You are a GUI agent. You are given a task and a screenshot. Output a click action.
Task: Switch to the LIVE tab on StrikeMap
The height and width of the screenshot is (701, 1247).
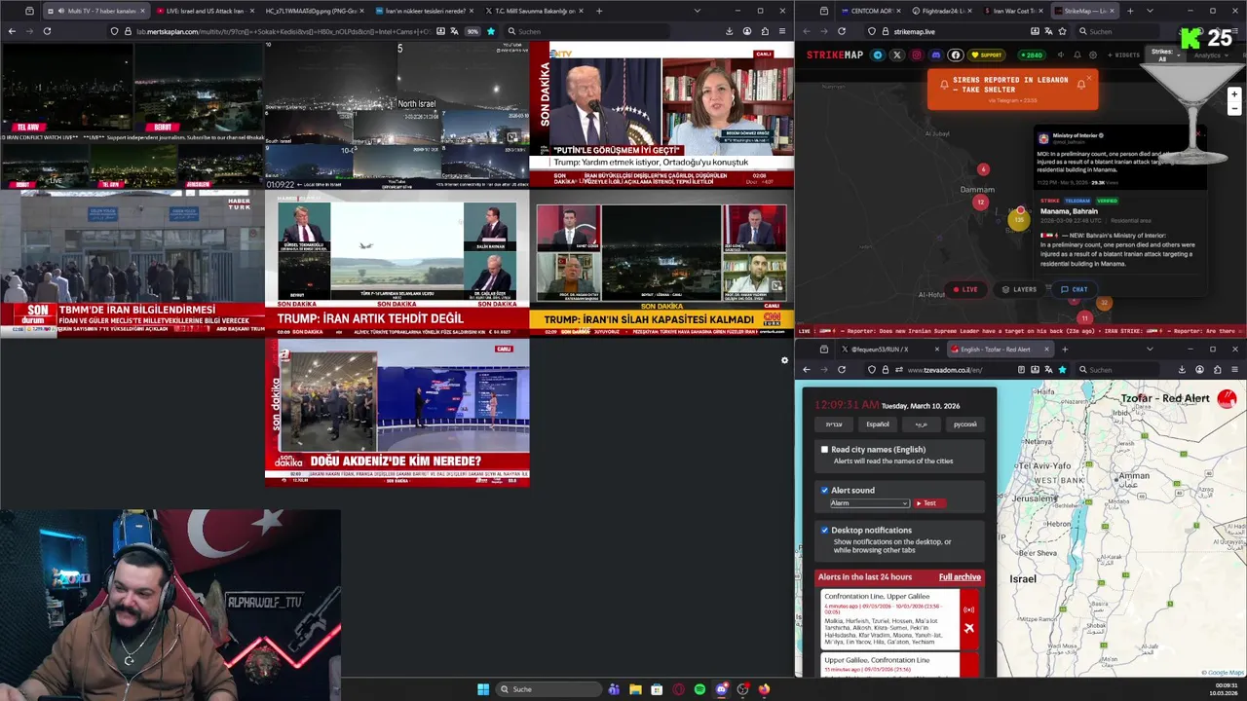(x=965, y=289)
